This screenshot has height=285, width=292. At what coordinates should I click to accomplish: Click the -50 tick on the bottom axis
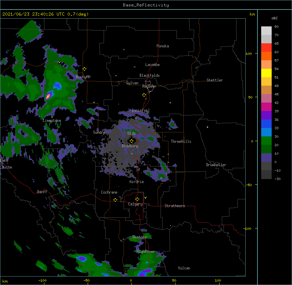tap(86, 280)
